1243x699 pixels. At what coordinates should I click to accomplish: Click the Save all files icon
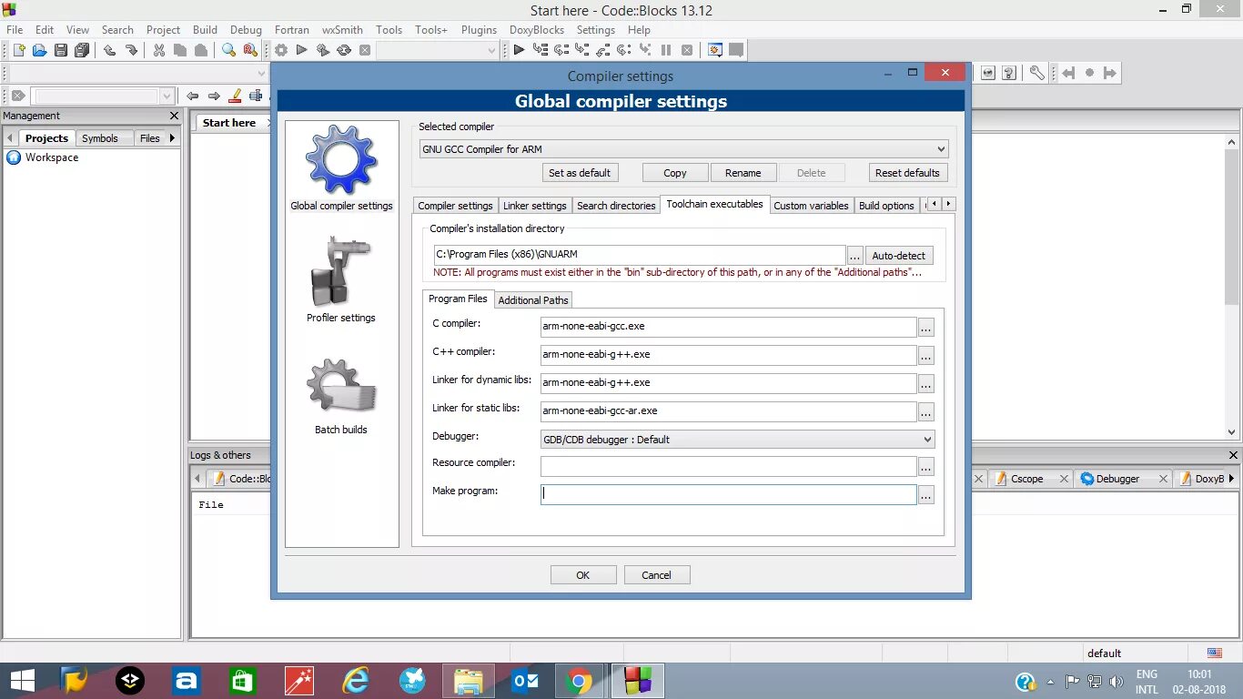[82, 51]
